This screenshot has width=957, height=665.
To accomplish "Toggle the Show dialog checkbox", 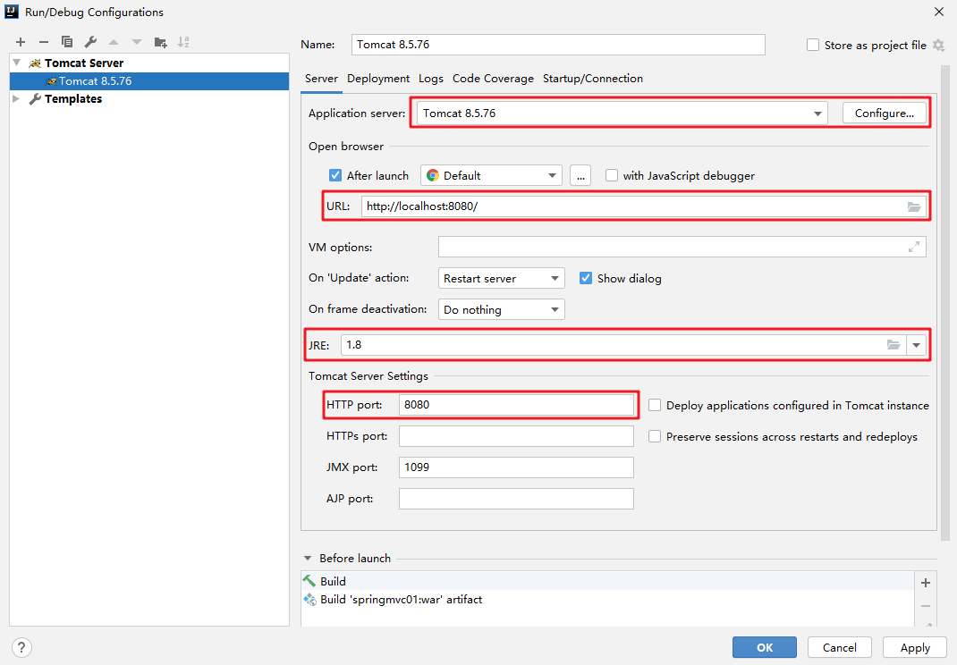I will pyautogui.click(x=586, y=279).
